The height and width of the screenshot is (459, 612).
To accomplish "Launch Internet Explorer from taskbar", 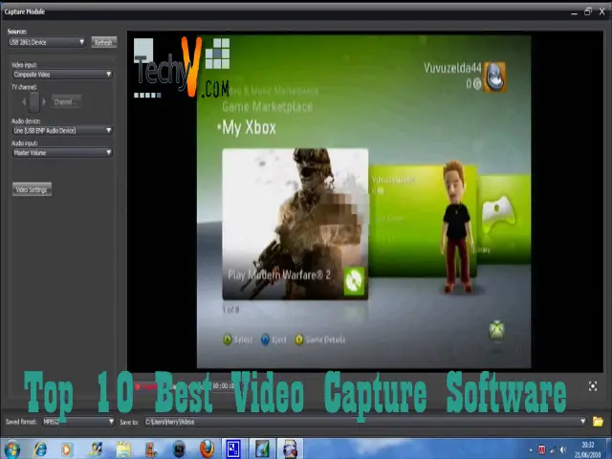I will (40, 448).
